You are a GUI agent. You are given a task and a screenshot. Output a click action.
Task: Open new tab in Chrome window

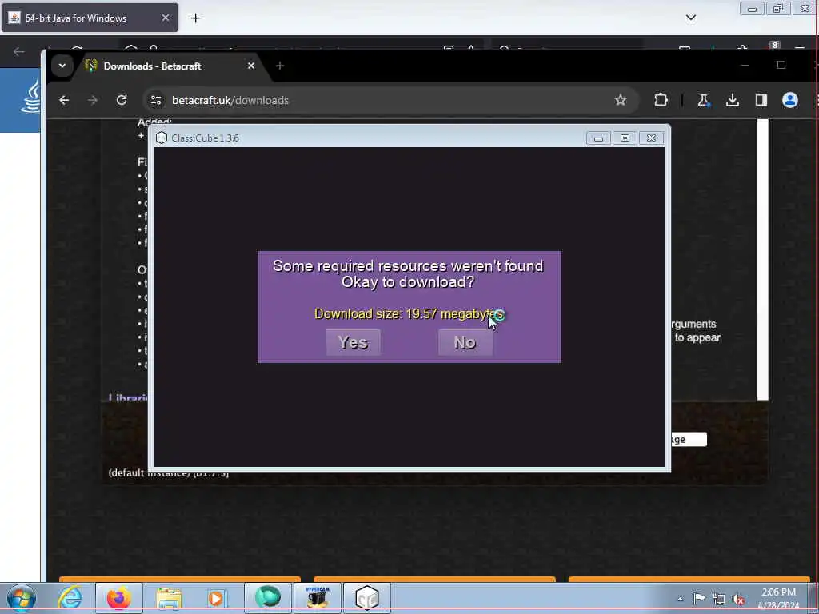click(280, 66)
